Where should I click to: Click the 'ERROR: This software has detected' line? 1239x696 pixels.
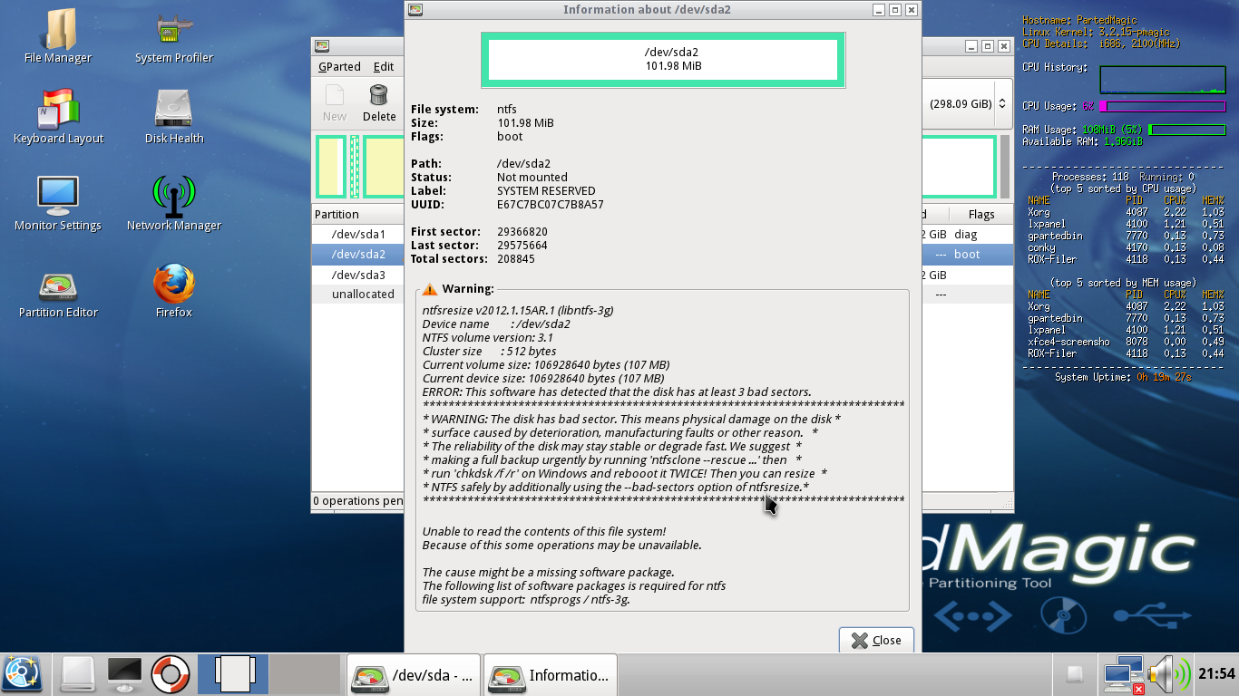point(617,392)
